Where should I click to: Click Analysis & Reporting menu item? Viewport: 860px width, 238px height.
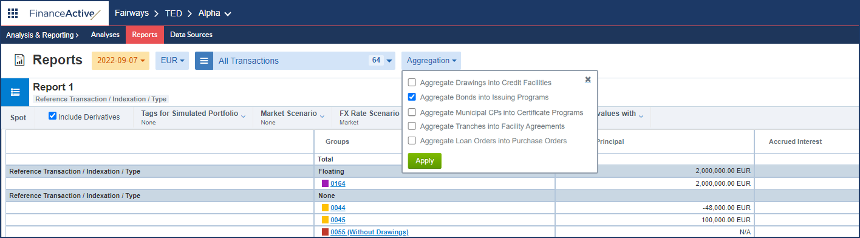tap(43, 35)
